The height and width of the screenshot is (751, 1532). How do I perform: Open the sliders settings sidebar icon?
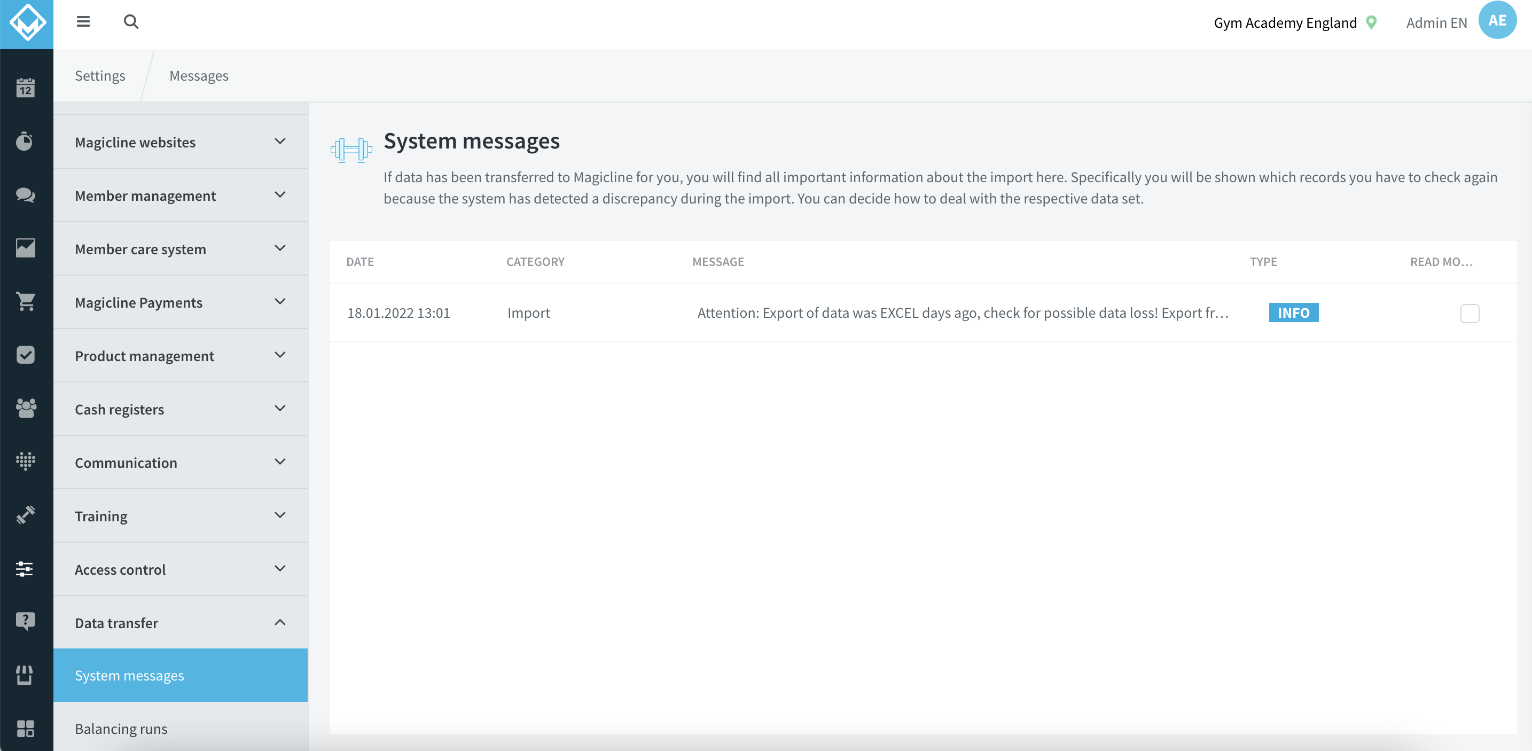pos(25,568)
